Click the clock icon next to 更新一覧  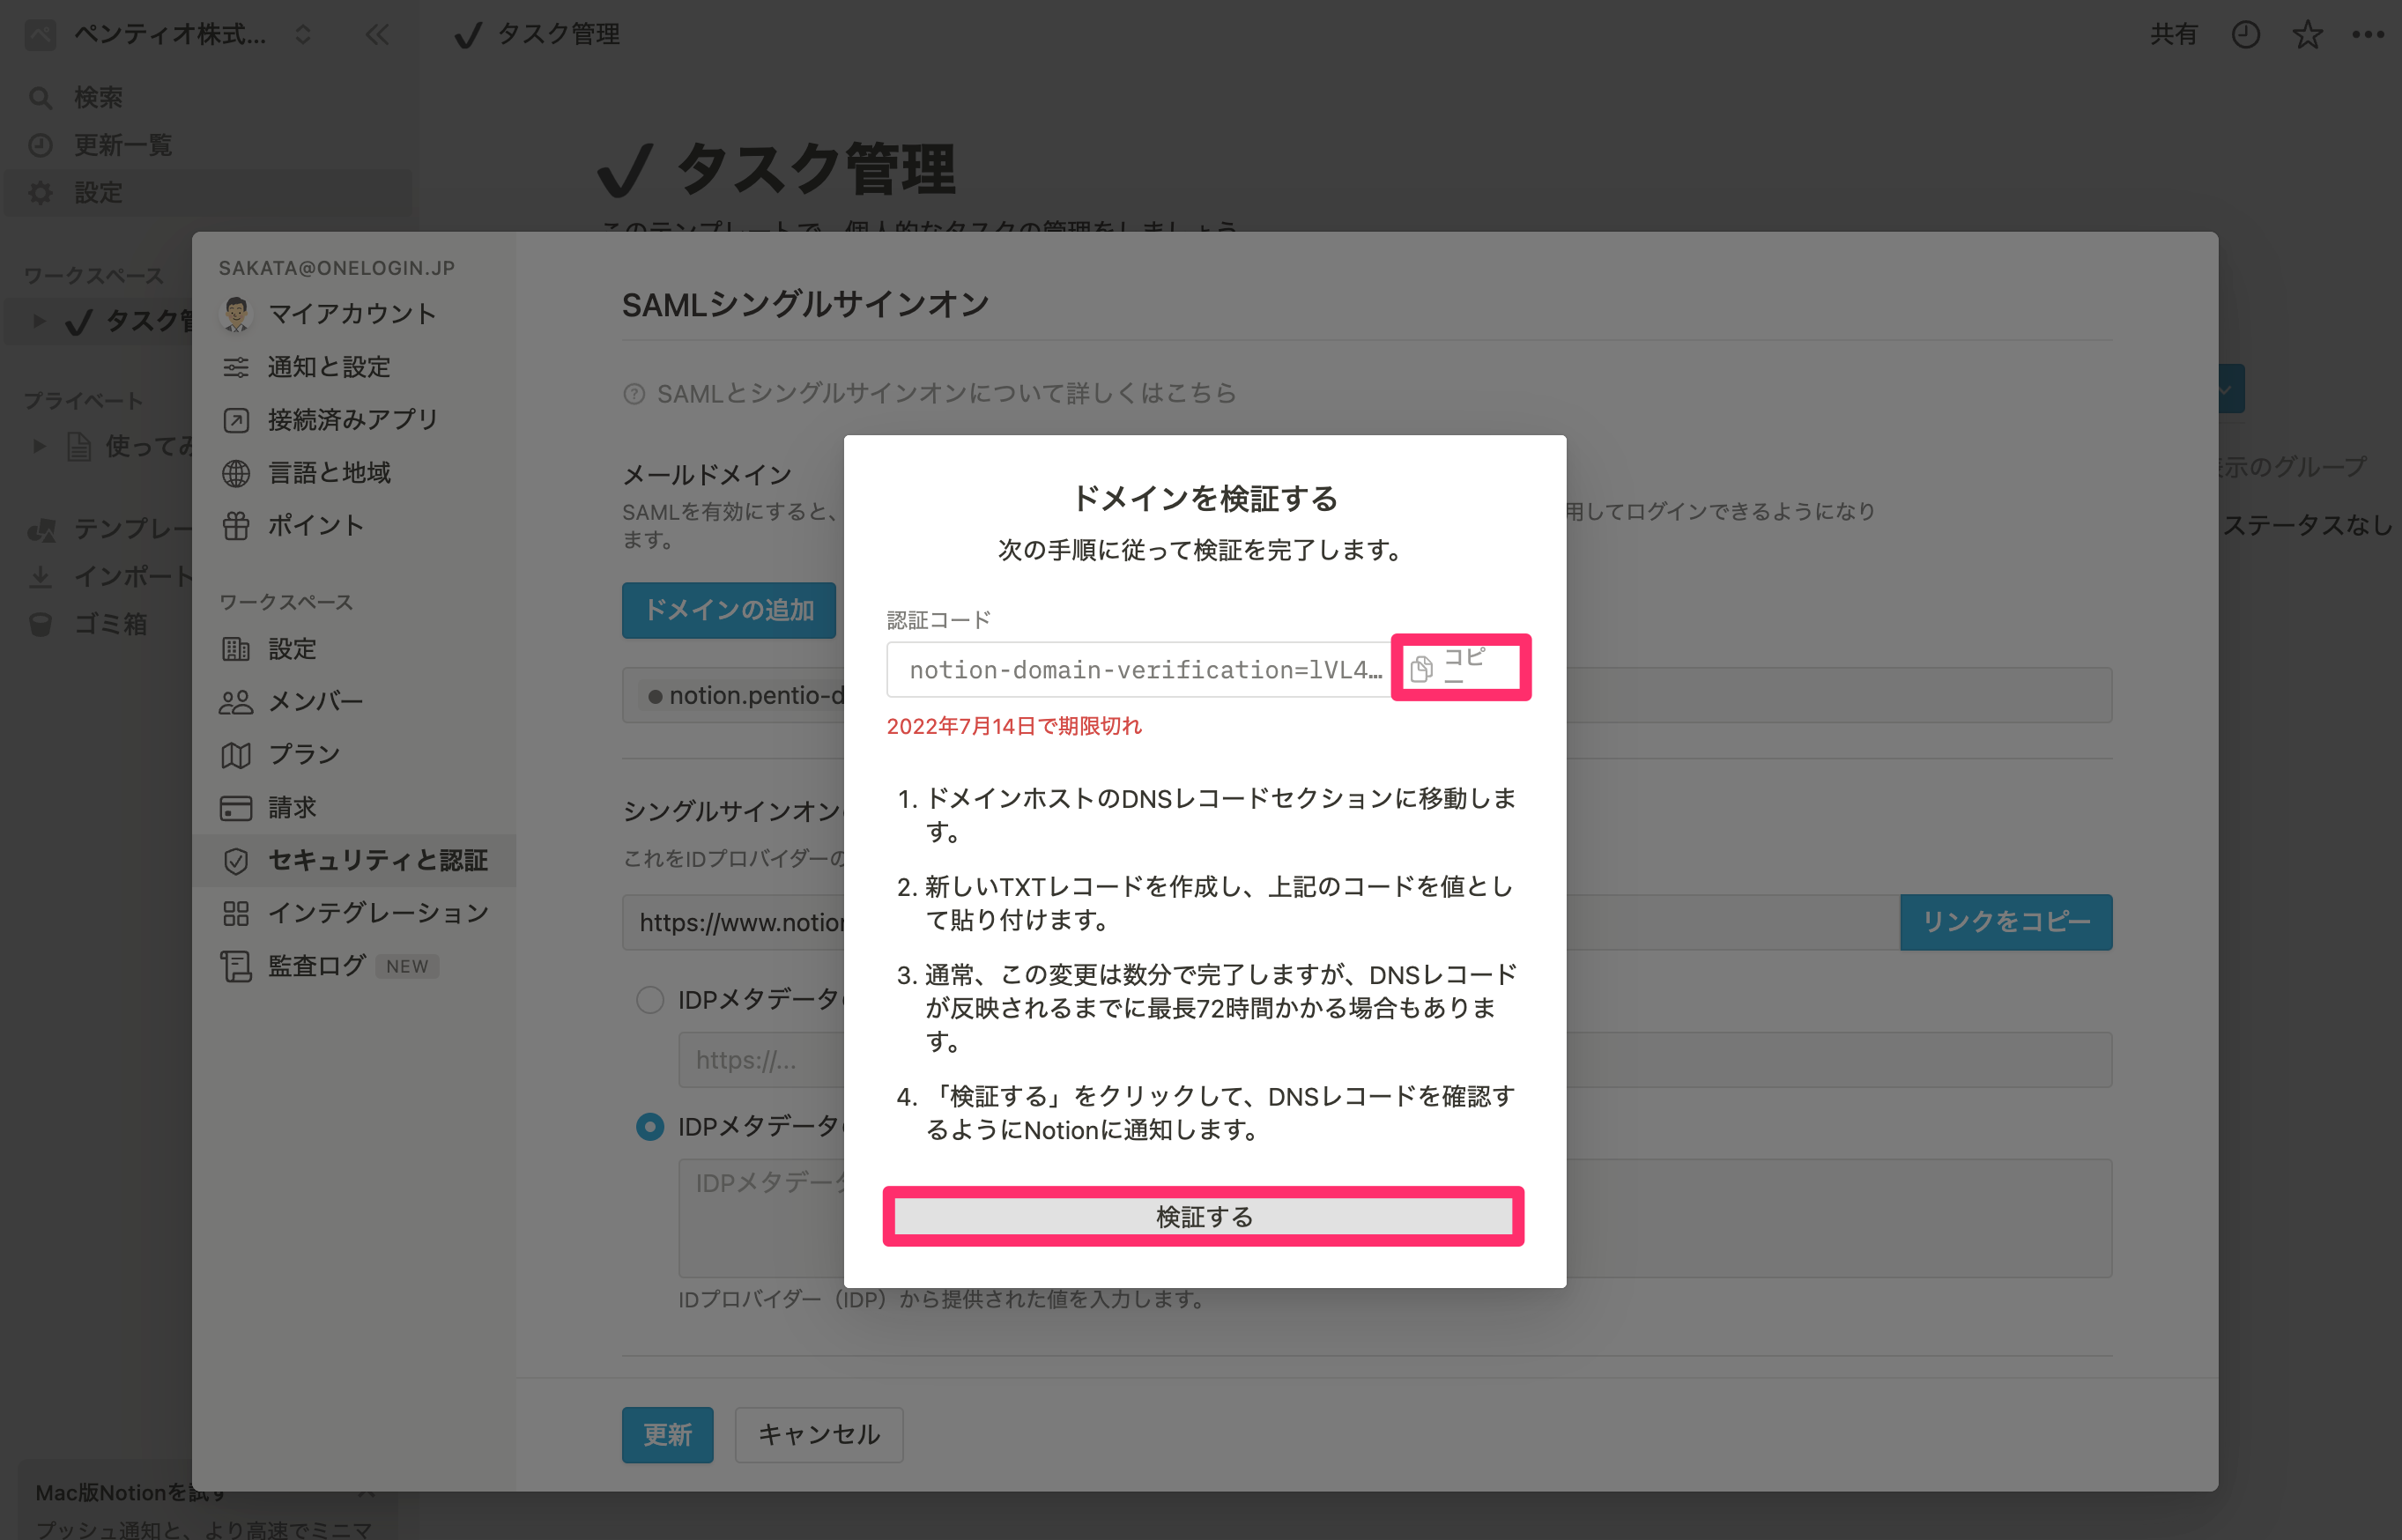pos(40,145)
